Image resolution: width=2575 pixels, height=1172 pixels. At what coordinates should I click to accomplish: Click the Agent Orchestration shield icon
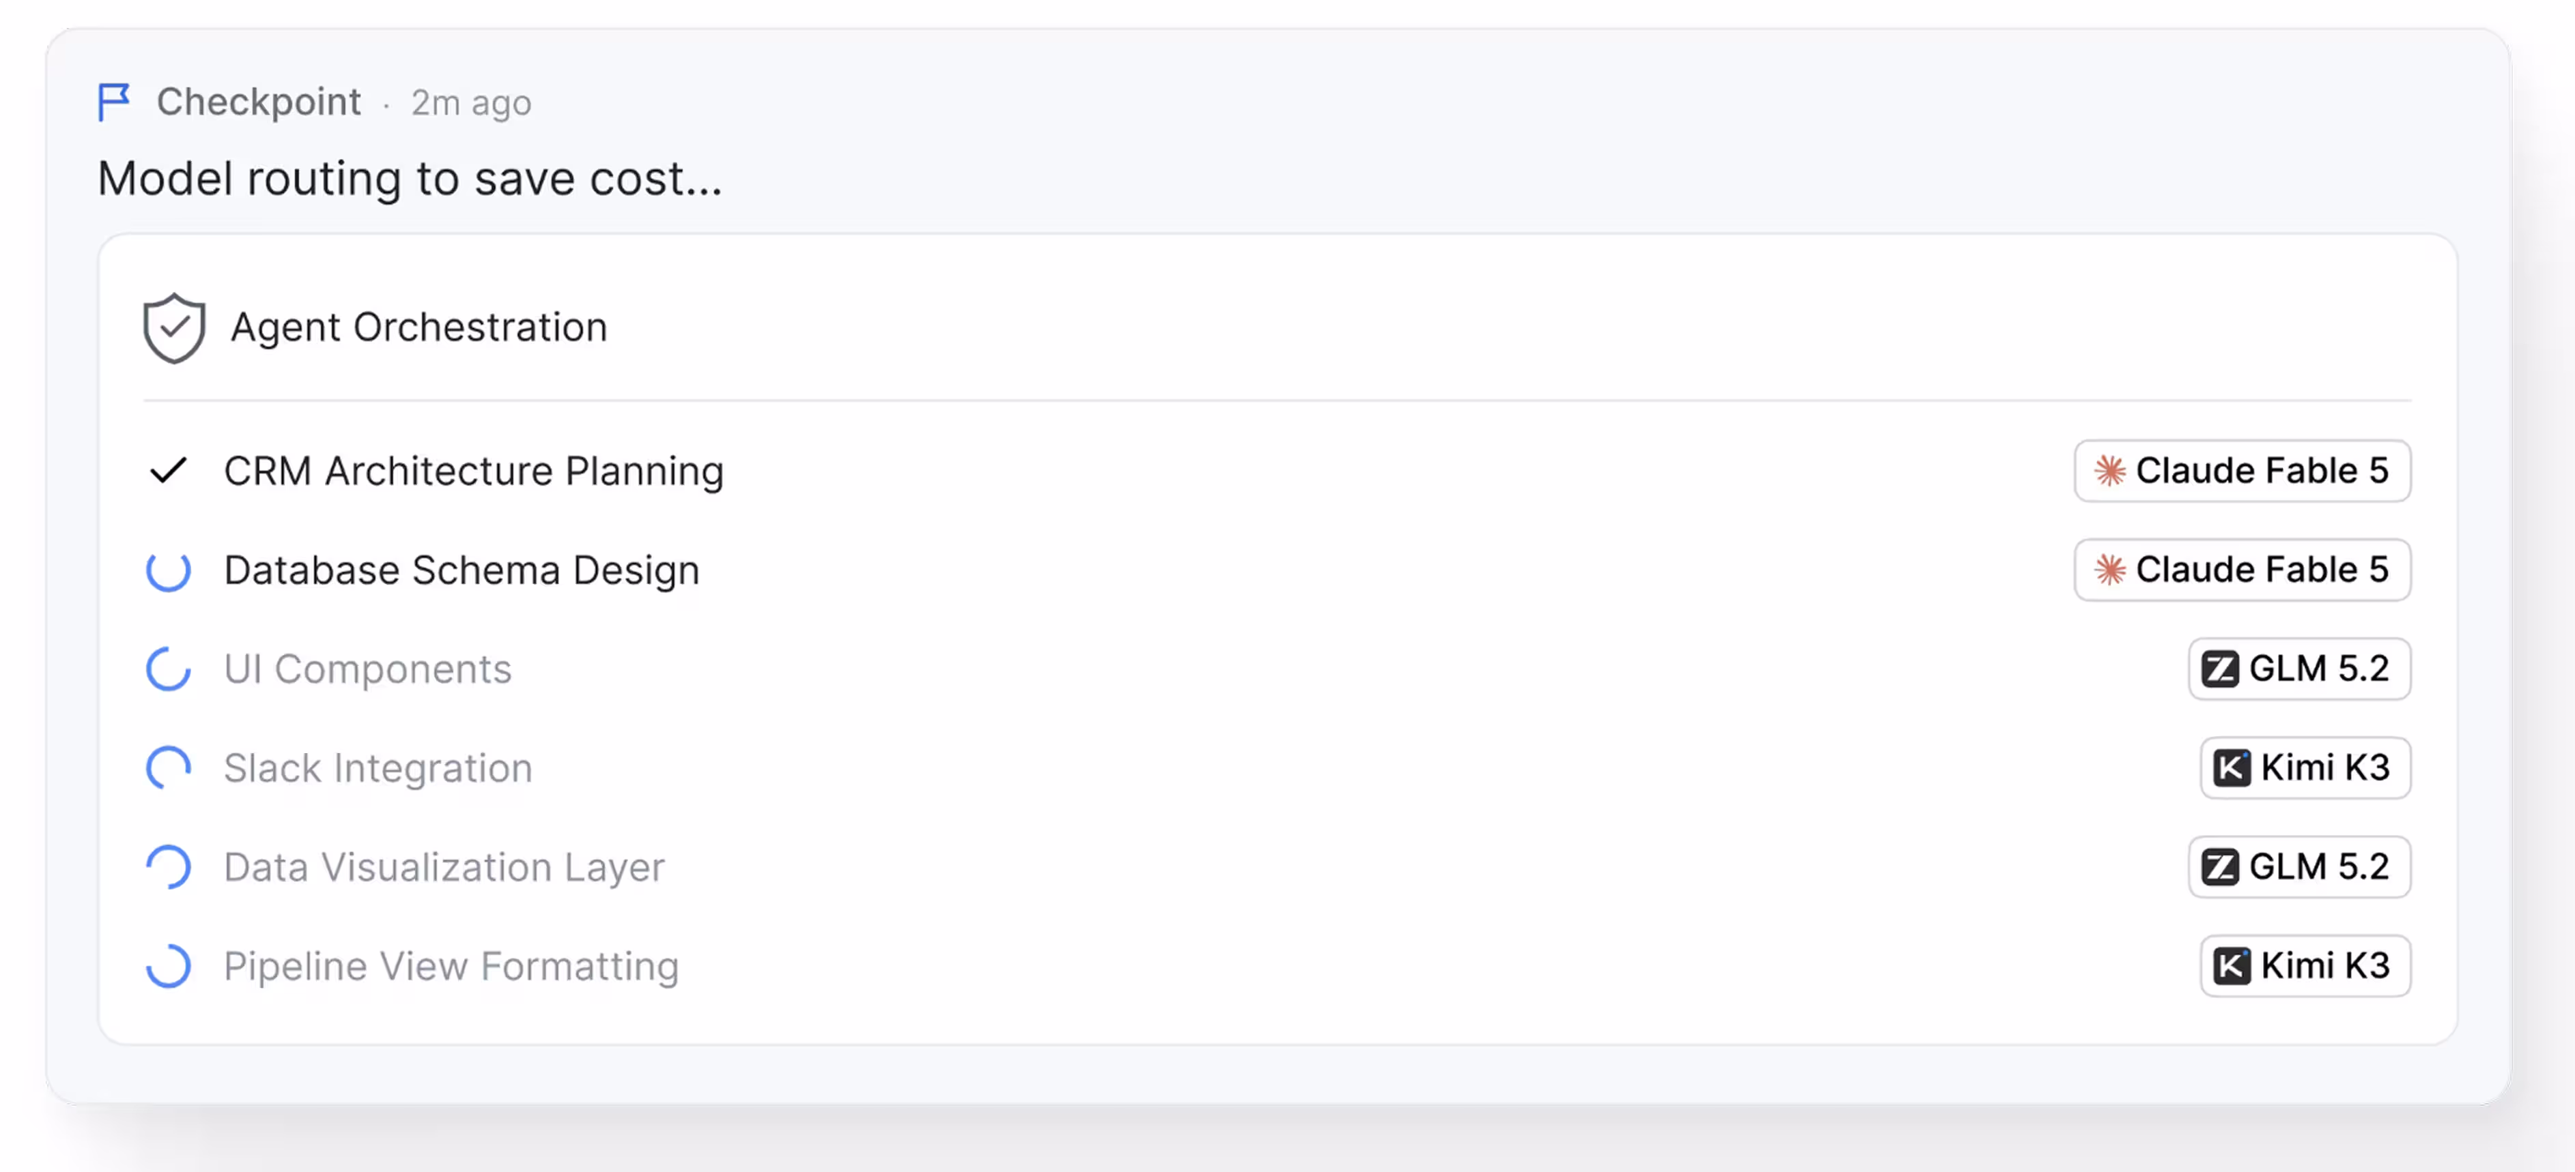click(x=174, y=327)
